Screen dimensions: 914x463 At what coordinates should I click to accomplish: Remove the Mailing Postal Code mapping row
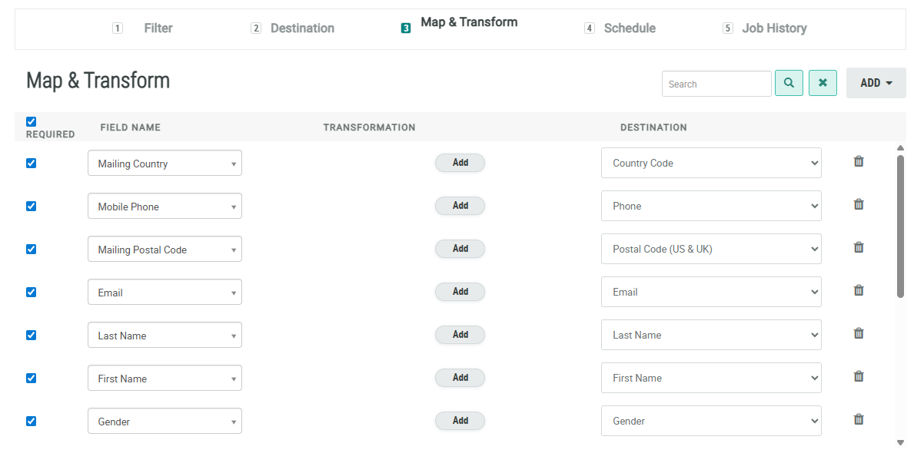[x=859, y=247]
